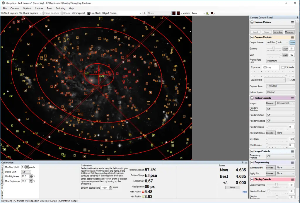
Task: Open the Preprocessing hamburger menu
Action: click(292, 163)
